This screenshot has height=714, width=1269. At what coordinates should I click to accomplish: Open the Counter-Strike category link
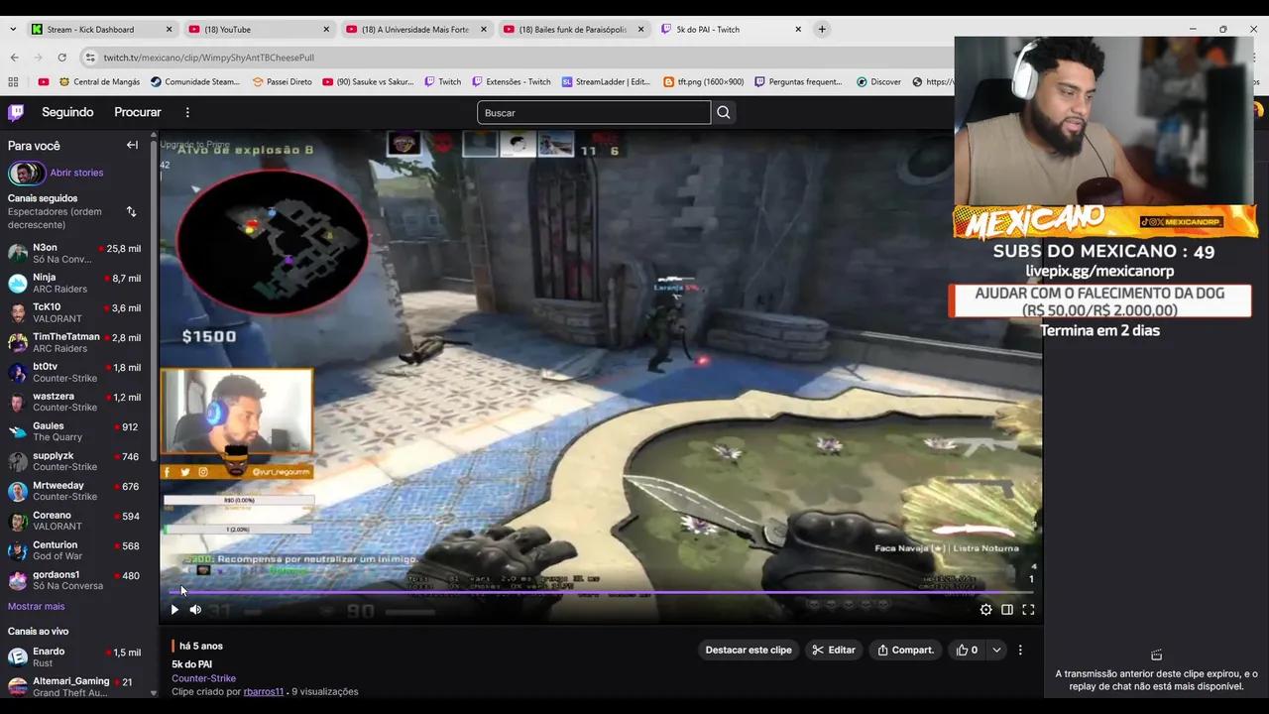203,678
